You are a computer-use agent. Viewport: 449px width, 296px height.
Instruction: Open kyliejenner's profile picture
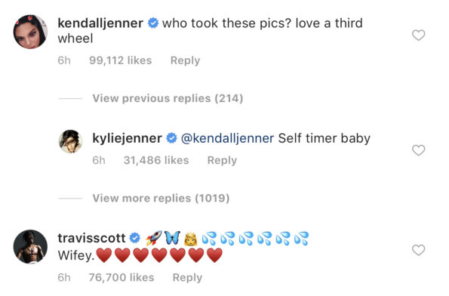click(70, 141)
